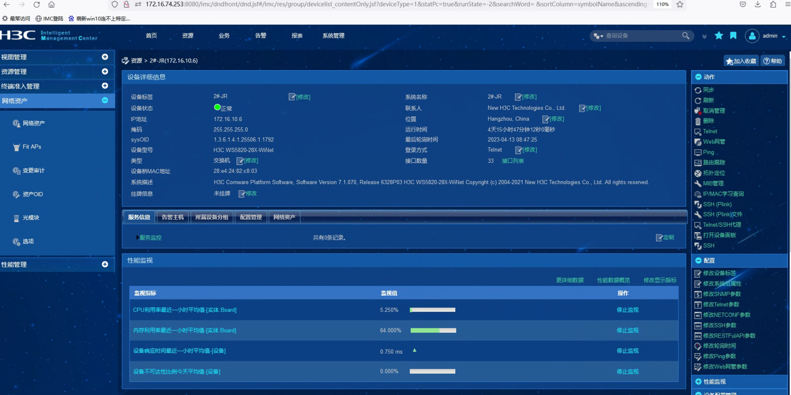Click the 删除 trash icon

pos(698,121)
